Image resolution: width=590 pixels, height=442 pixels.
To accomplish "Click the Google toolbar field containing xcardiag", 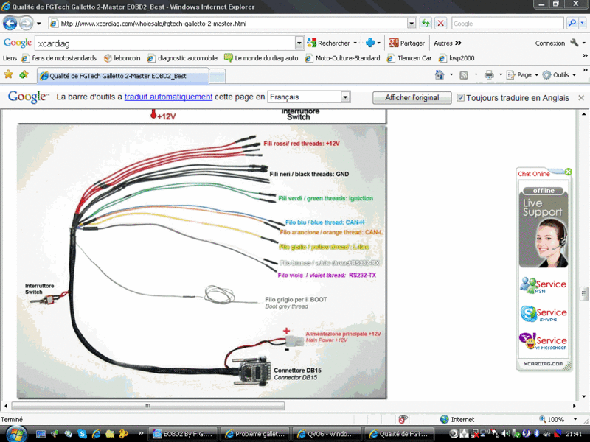I will click(164, 43).
